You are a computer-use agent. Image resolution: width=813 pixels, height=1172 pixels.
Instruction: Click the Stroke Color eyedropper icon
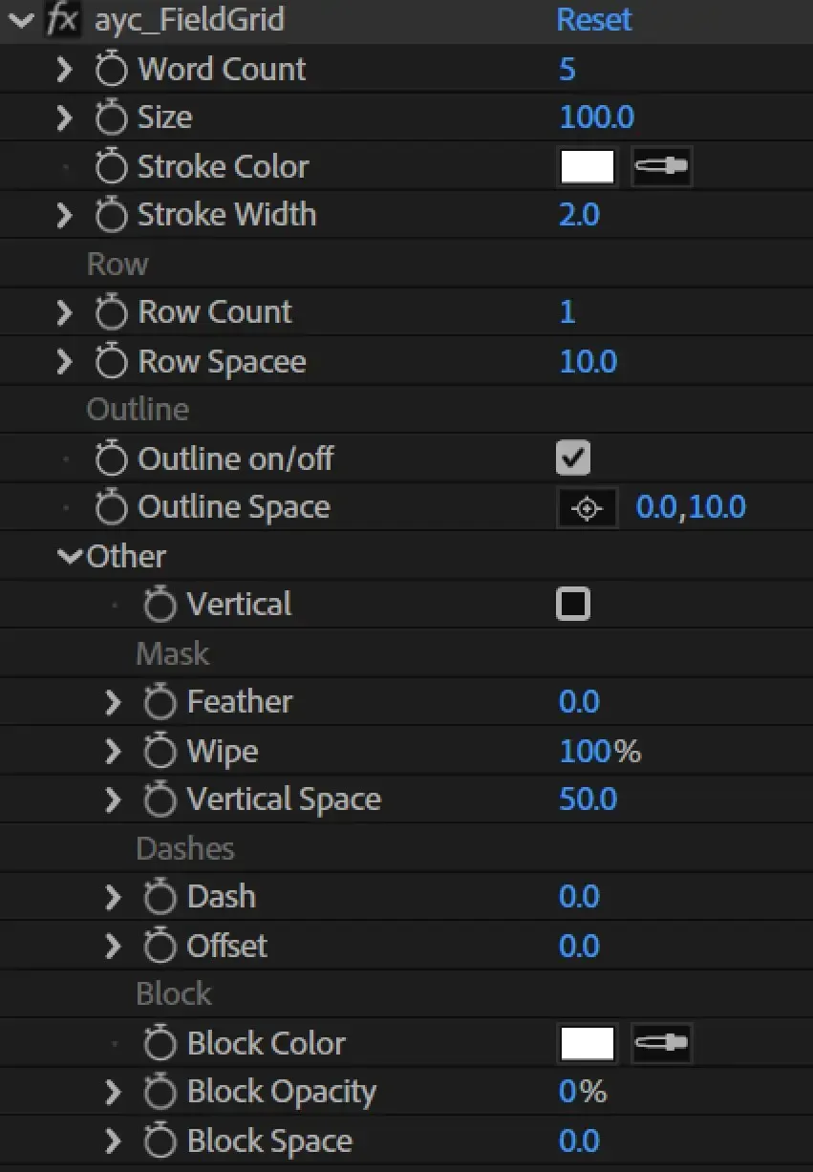tap(661, 166)
